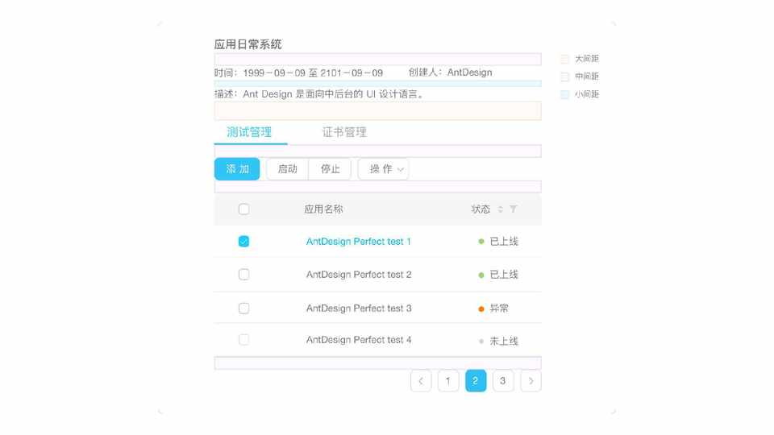The width and height of the screenshot is (774, 435).
Task: Uncheck the AntDesign Perfect test 1 checkbox
Action: (243, 242)
